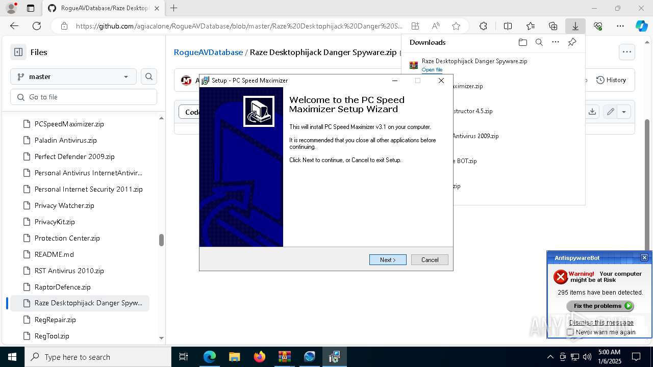Open History for this file

click(x=611, y=80)
